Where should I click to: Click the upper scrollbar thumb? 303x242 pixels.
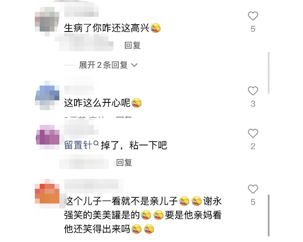[x=269, y=73]
